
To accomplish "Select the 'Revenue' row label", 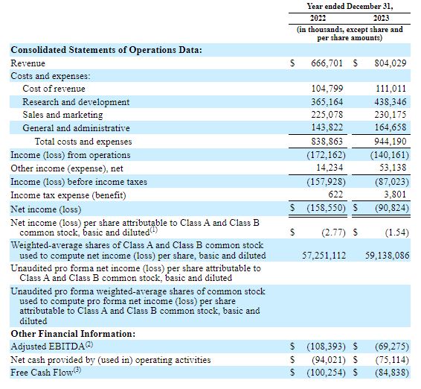I will 28,63.
